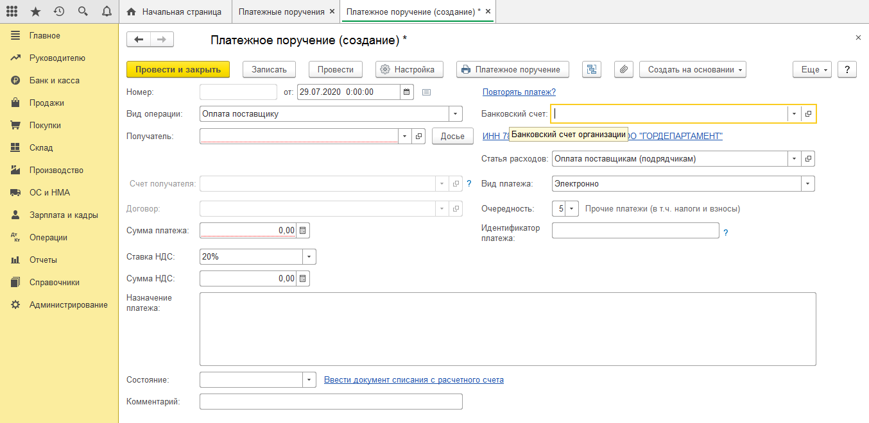The image size is (869, 423).
Task: Click help question mark near Счет получателя
Action: point(469,183)
